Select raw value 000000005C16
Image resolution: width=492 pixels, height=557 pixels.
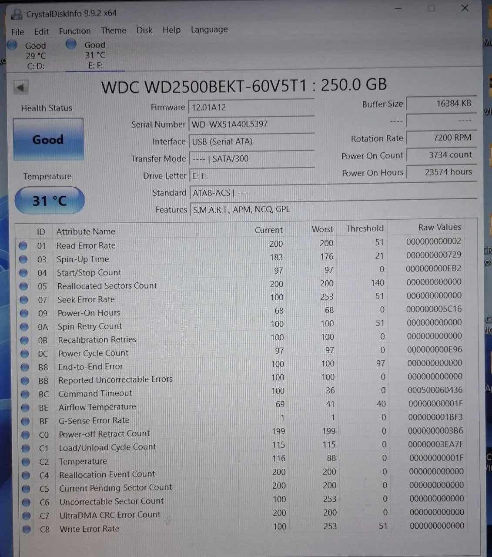coord(434,309)
